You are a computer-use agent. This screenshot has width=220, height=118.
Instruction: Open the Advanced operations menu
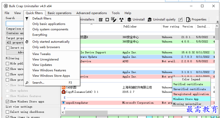pos(91,13)
